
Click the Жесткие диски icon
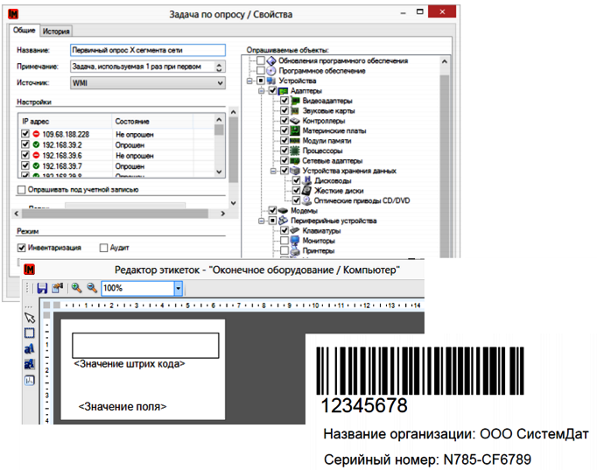(307, 190)
